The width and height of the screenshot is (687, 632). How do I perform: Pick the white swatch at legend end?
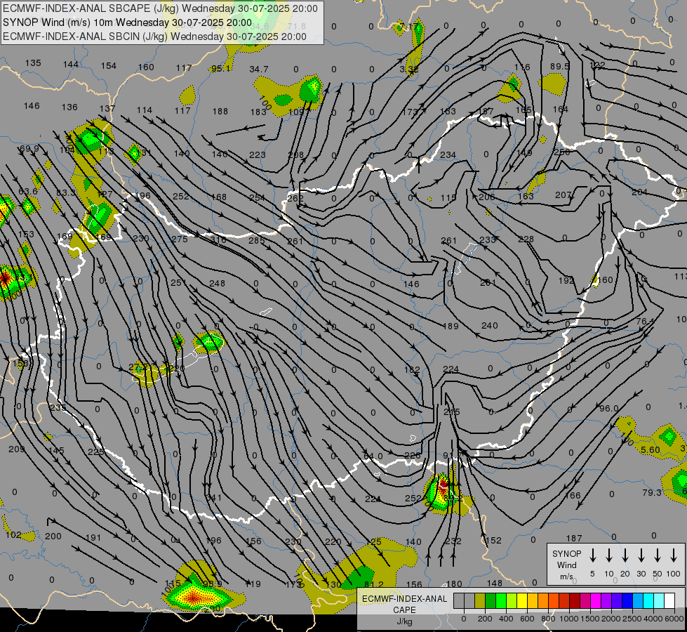click(x=669, y=601)
